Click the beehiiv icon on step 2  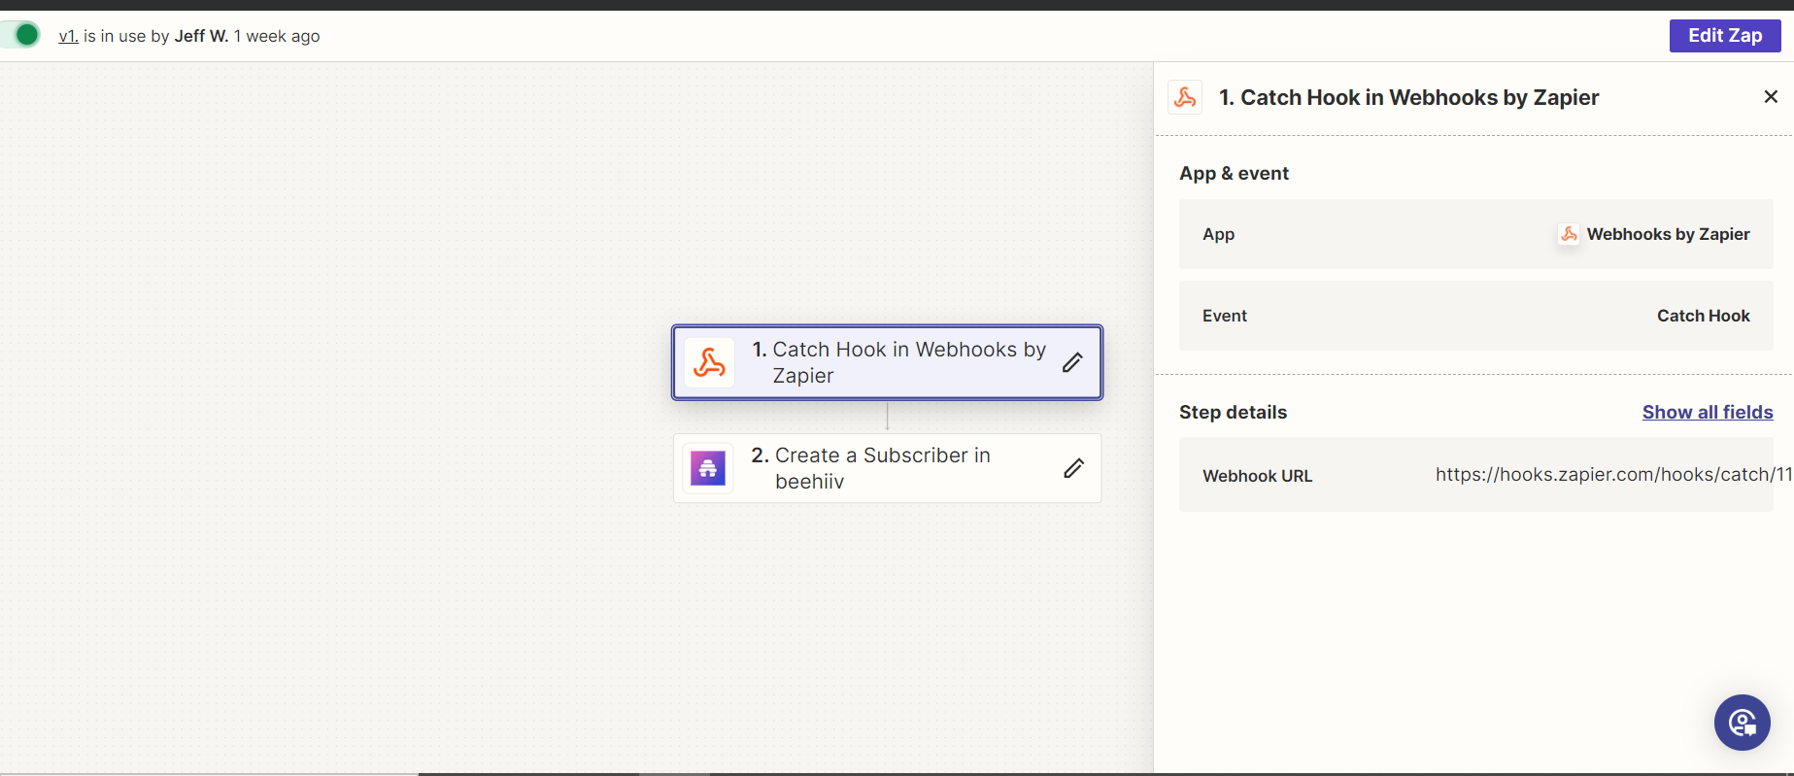coord(708,468)
